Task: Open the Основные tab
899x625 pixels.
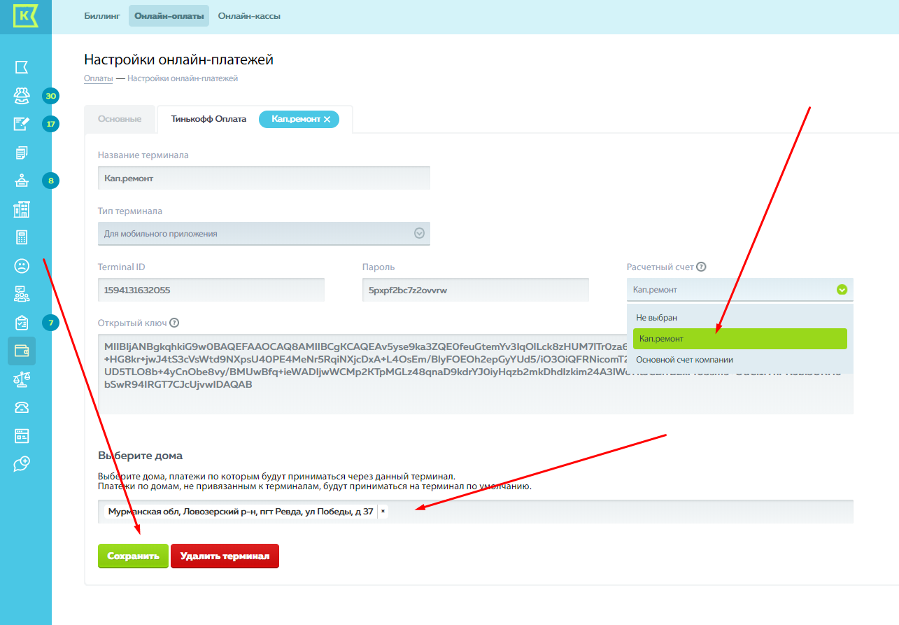Action: coord(120,119)
